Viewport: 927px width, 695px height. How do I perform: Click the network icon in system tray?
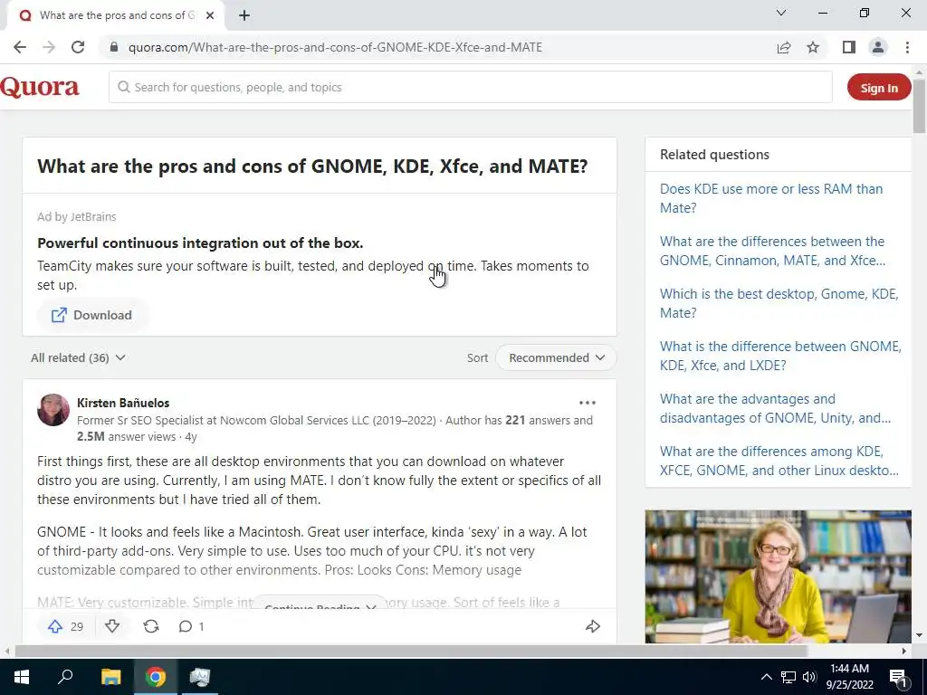click(x=788, y=677)
